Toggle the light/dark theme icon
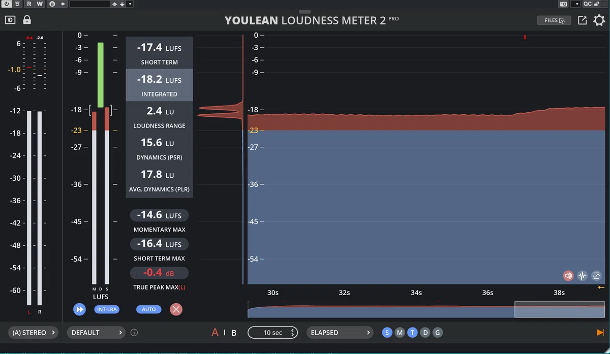Image resolution: width=610 pixels, height=354 pixels. pos(11,20)
